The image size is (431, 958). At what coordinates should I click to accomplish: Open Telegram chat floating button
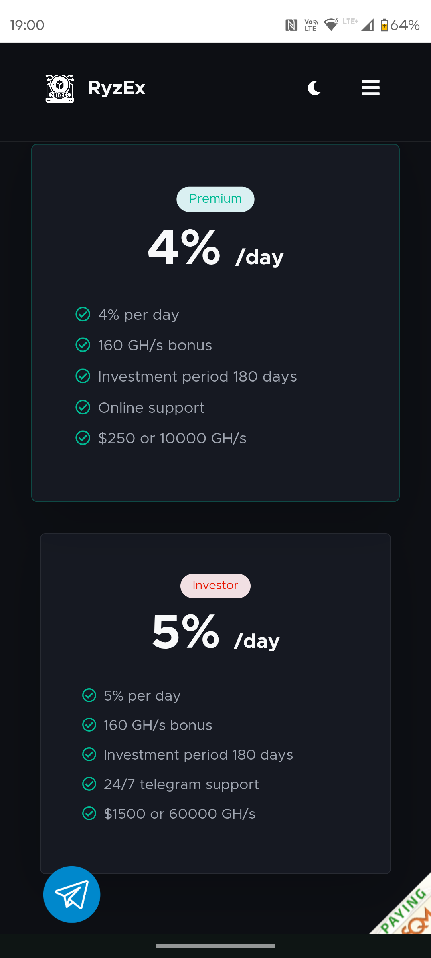72,894
